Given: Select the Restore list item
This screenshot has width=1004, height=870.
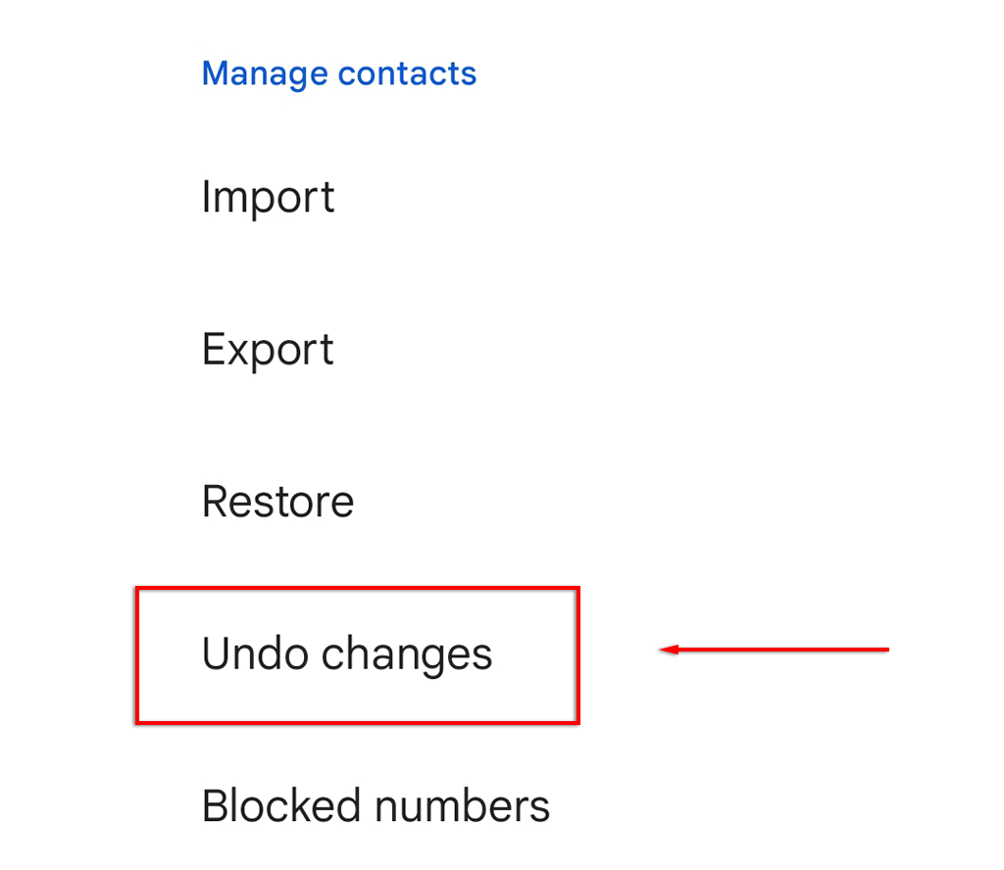Looking at the screenshot, I should click(277, 502).
